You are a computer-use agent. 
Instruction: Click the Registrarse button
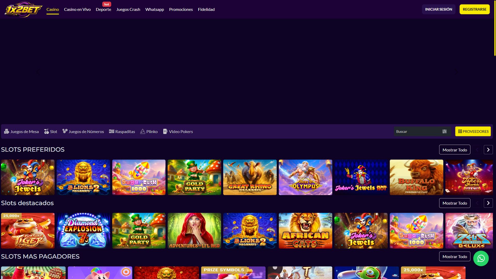pos(475,9)
